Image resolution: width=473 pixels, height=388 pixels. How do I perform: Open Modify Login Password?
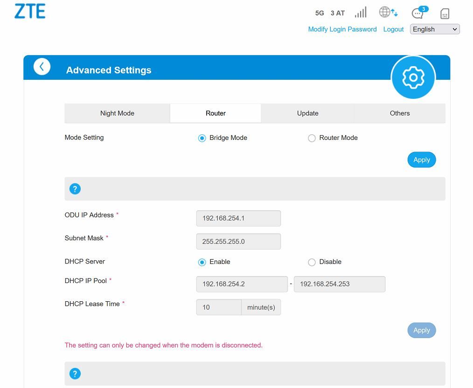pyautogui.click(x=342, y=29)
